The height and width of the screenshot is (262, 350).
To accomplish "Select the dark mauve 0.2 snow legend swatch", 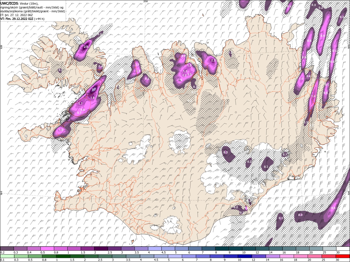I will click(7, 248).
